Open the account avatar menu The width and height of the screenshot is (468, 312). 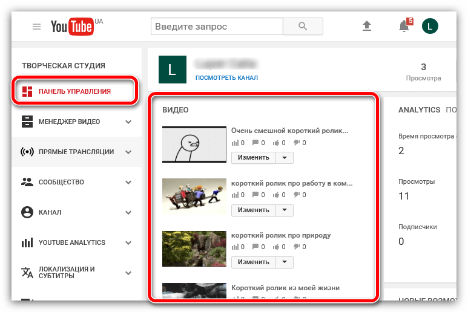point(430,26)
